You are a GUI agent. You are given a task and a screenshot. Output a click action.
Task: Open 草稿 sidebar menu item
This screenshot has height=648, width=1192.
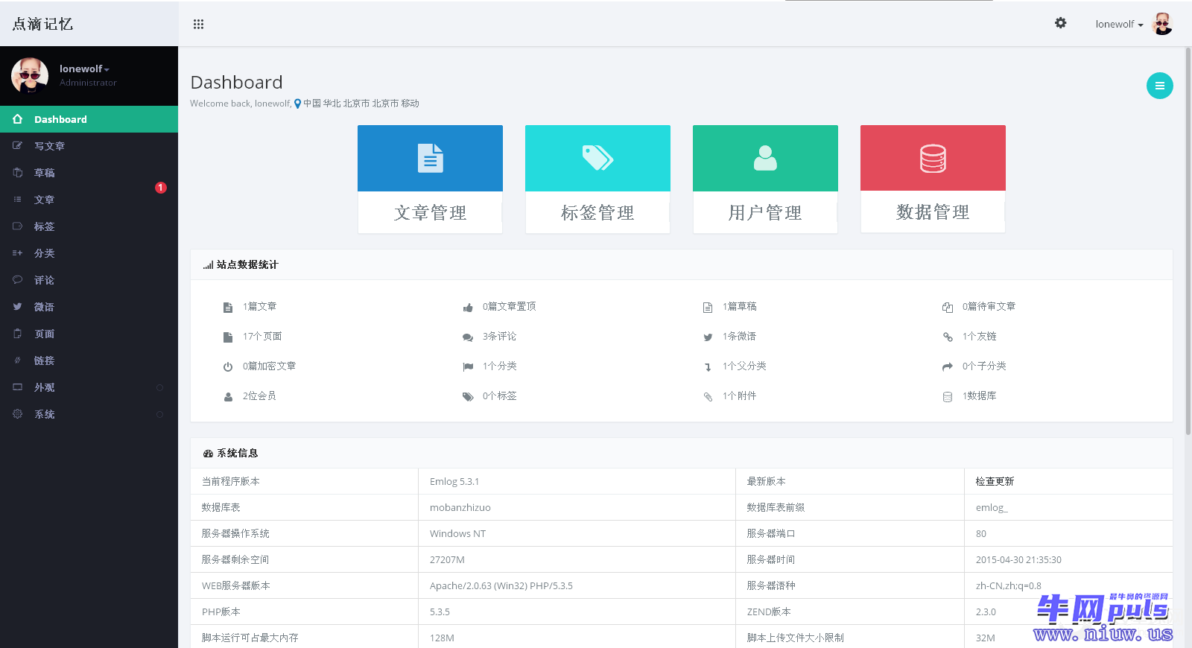click(x=89, y=173)
